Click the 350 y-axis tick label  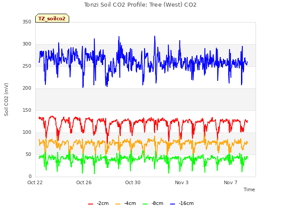point(27,22)
